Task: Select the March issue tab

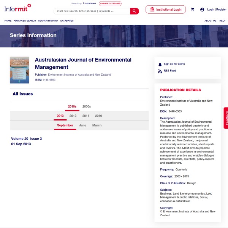Action: (x=97, y=125)
